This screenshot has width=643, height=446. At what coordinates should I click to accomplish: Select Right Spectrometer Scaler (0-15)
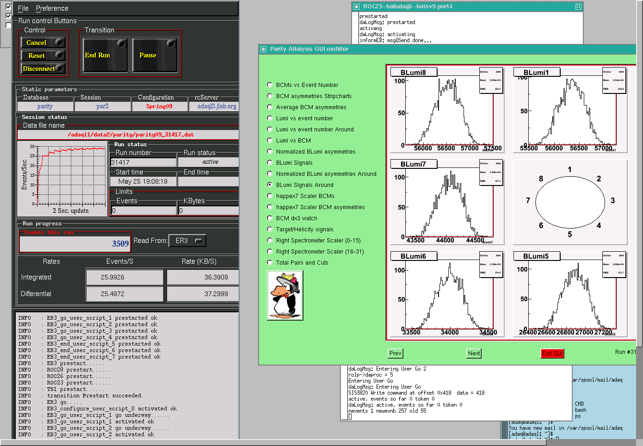270,240
